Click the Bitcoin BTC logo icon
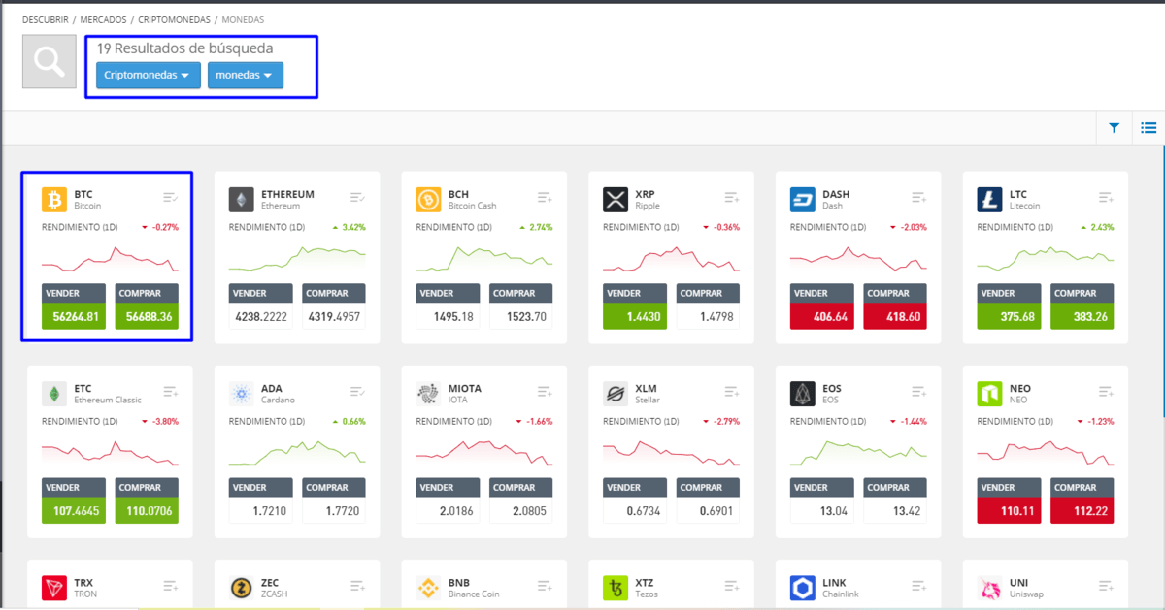1165x610 pixels. 54,200
